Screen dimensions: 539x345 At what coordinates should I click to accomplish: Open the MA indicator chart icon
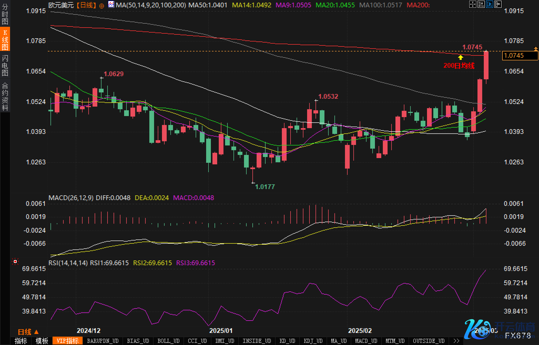tap(111, 4)
